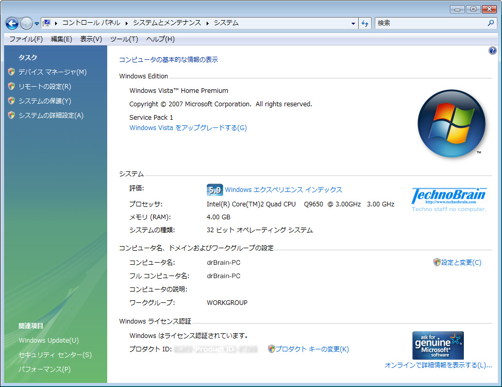This screenshot has height=387, width=502.
Task: Open オンラインで詳細情報を表示する(L) link
Action: pyautogui.click(x=438, y=365)
